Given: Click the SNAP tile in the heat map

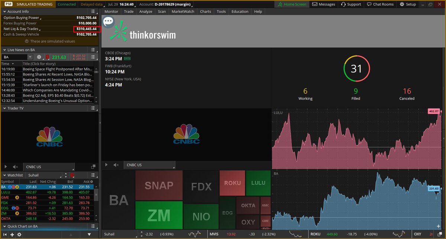Looking at the screenshot, I should coord(159,185).
